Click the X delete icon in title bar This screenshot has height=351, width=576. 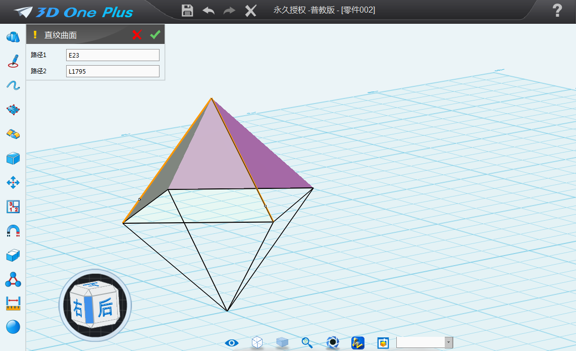[x=250, y=11]
